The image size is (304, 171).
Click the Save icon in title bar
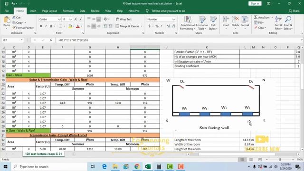pyautogui.click(x=6, y=4)
